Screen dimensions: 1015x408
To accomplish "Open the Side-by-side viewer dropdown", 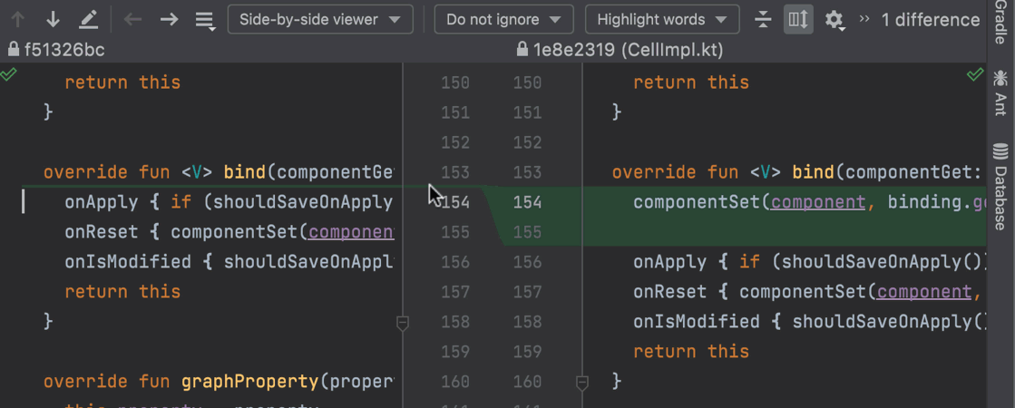I will pos(320,19).
